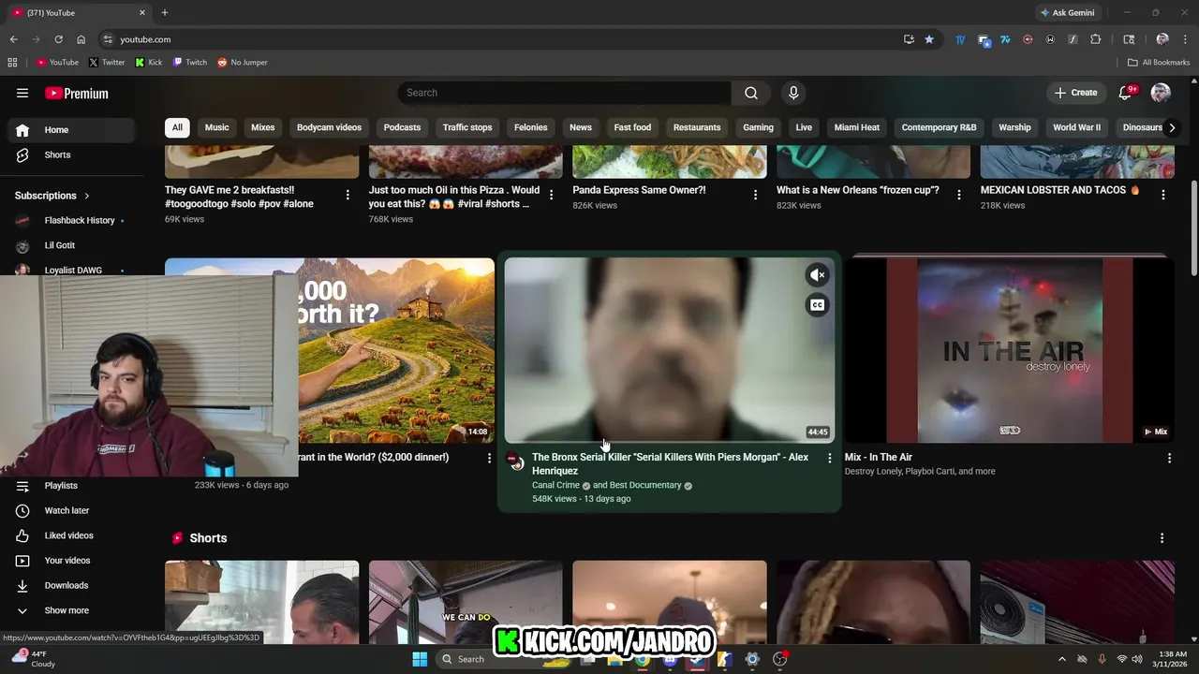
Task: Open the Twitter bookmark
Action: coord(107,63)
